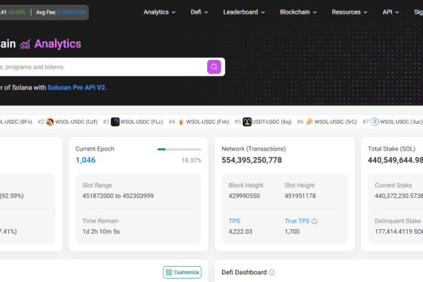Viewport: 423px width, 282px height.
Task: Click the #7 WSOL-USDC (3uc) pool icon
Action: [x=374, y=122]
